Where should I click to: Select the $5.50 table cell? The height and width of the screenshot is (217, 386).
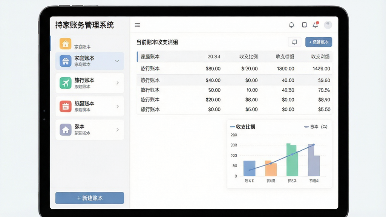pyautogui.click(x=324, y=109)
